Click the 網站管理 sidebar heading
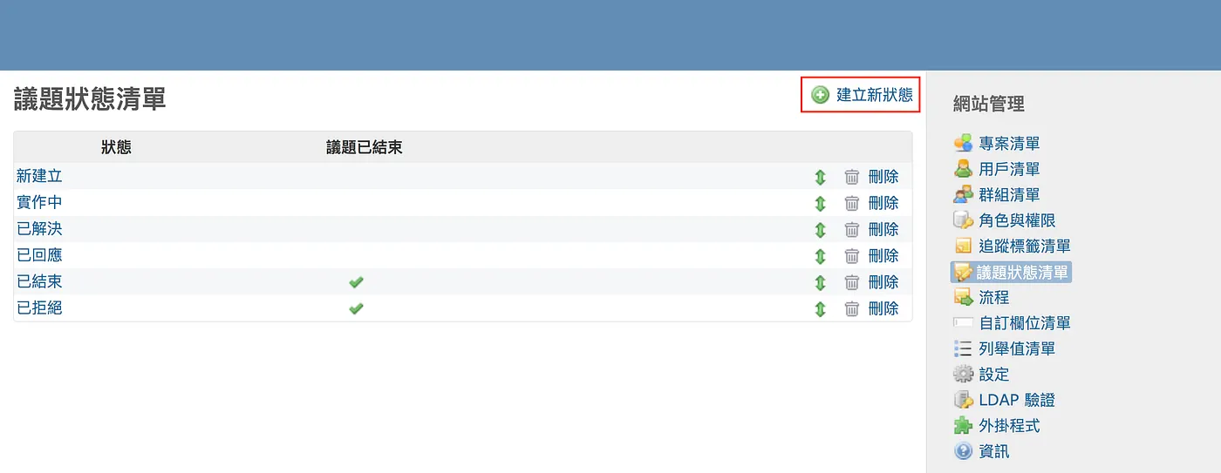This screenshot has width=1221, height=473. [x=989, y=105]
